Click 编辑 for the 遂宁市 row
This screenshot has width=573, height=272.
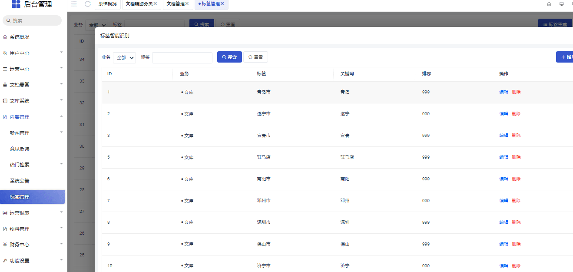click(x=503, y=114)
